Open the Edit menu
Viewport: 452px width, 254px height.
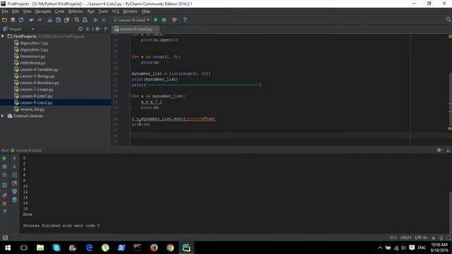tap(16, 11)
